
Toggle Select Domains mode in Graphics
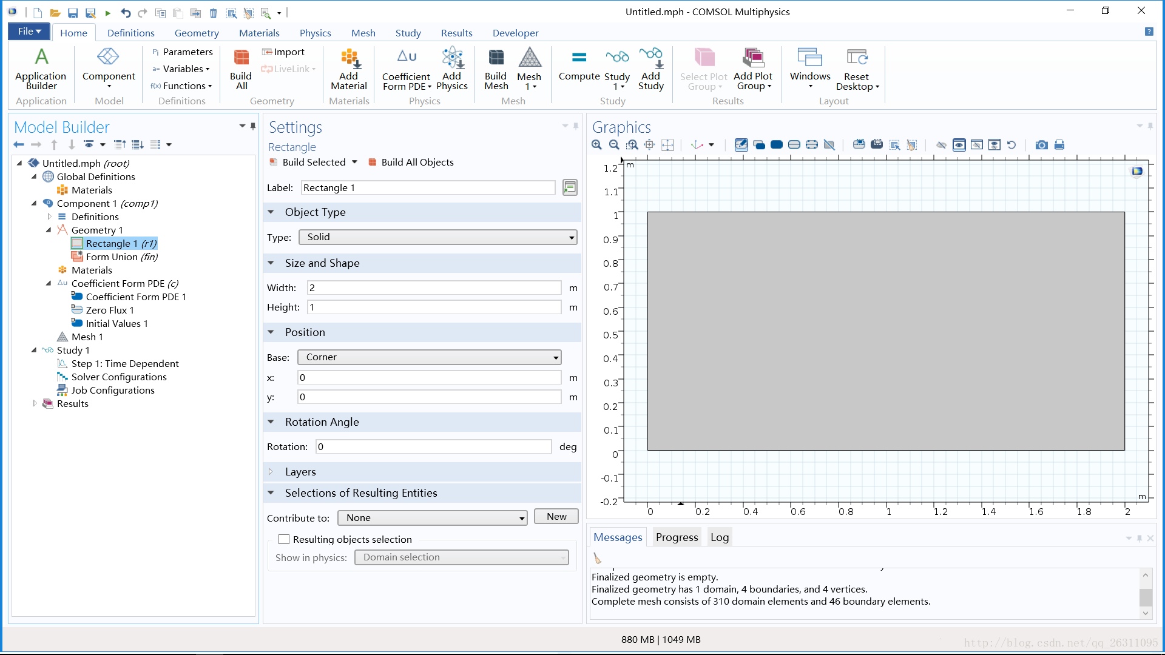tap(776, 145)
